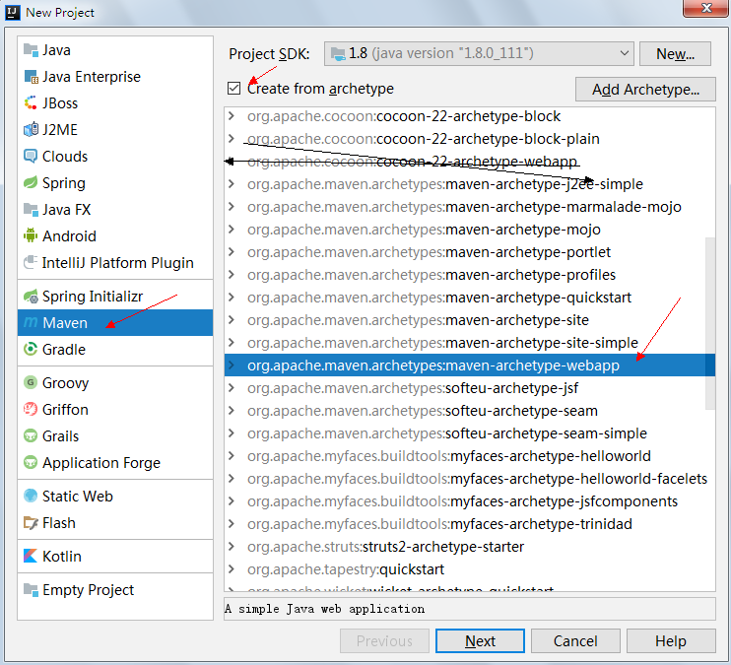Select the Spring leaf icon

(x=31, y=183)
